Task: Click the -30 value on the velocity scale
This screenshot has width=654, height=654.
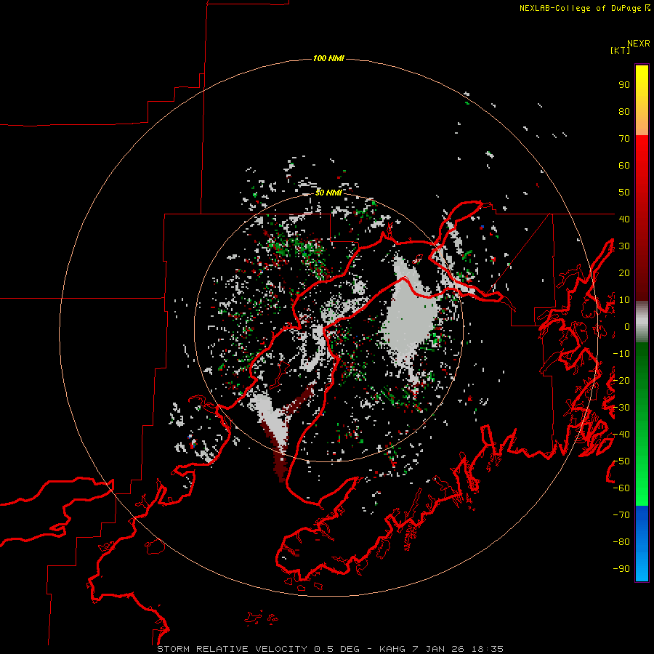Action: 621,408
